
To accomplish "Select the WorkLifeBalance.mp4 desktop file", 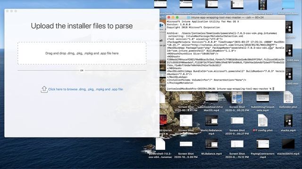I will (211, 121).
